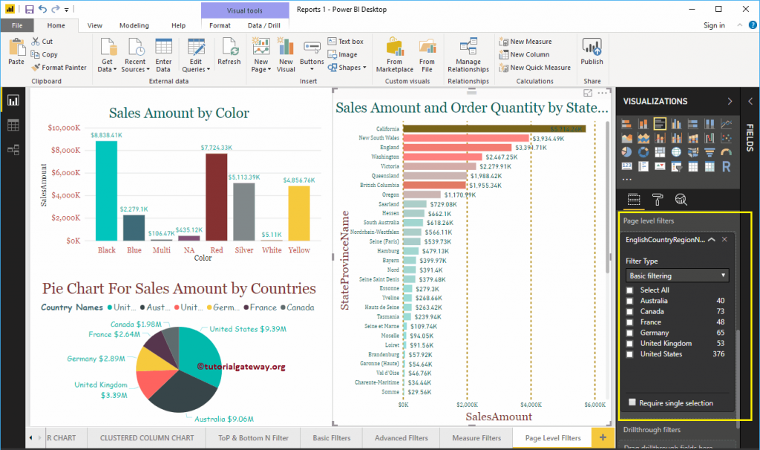Click the new page plus button
The height and width of the screenshot is (450, 760).
coord(603,437)
